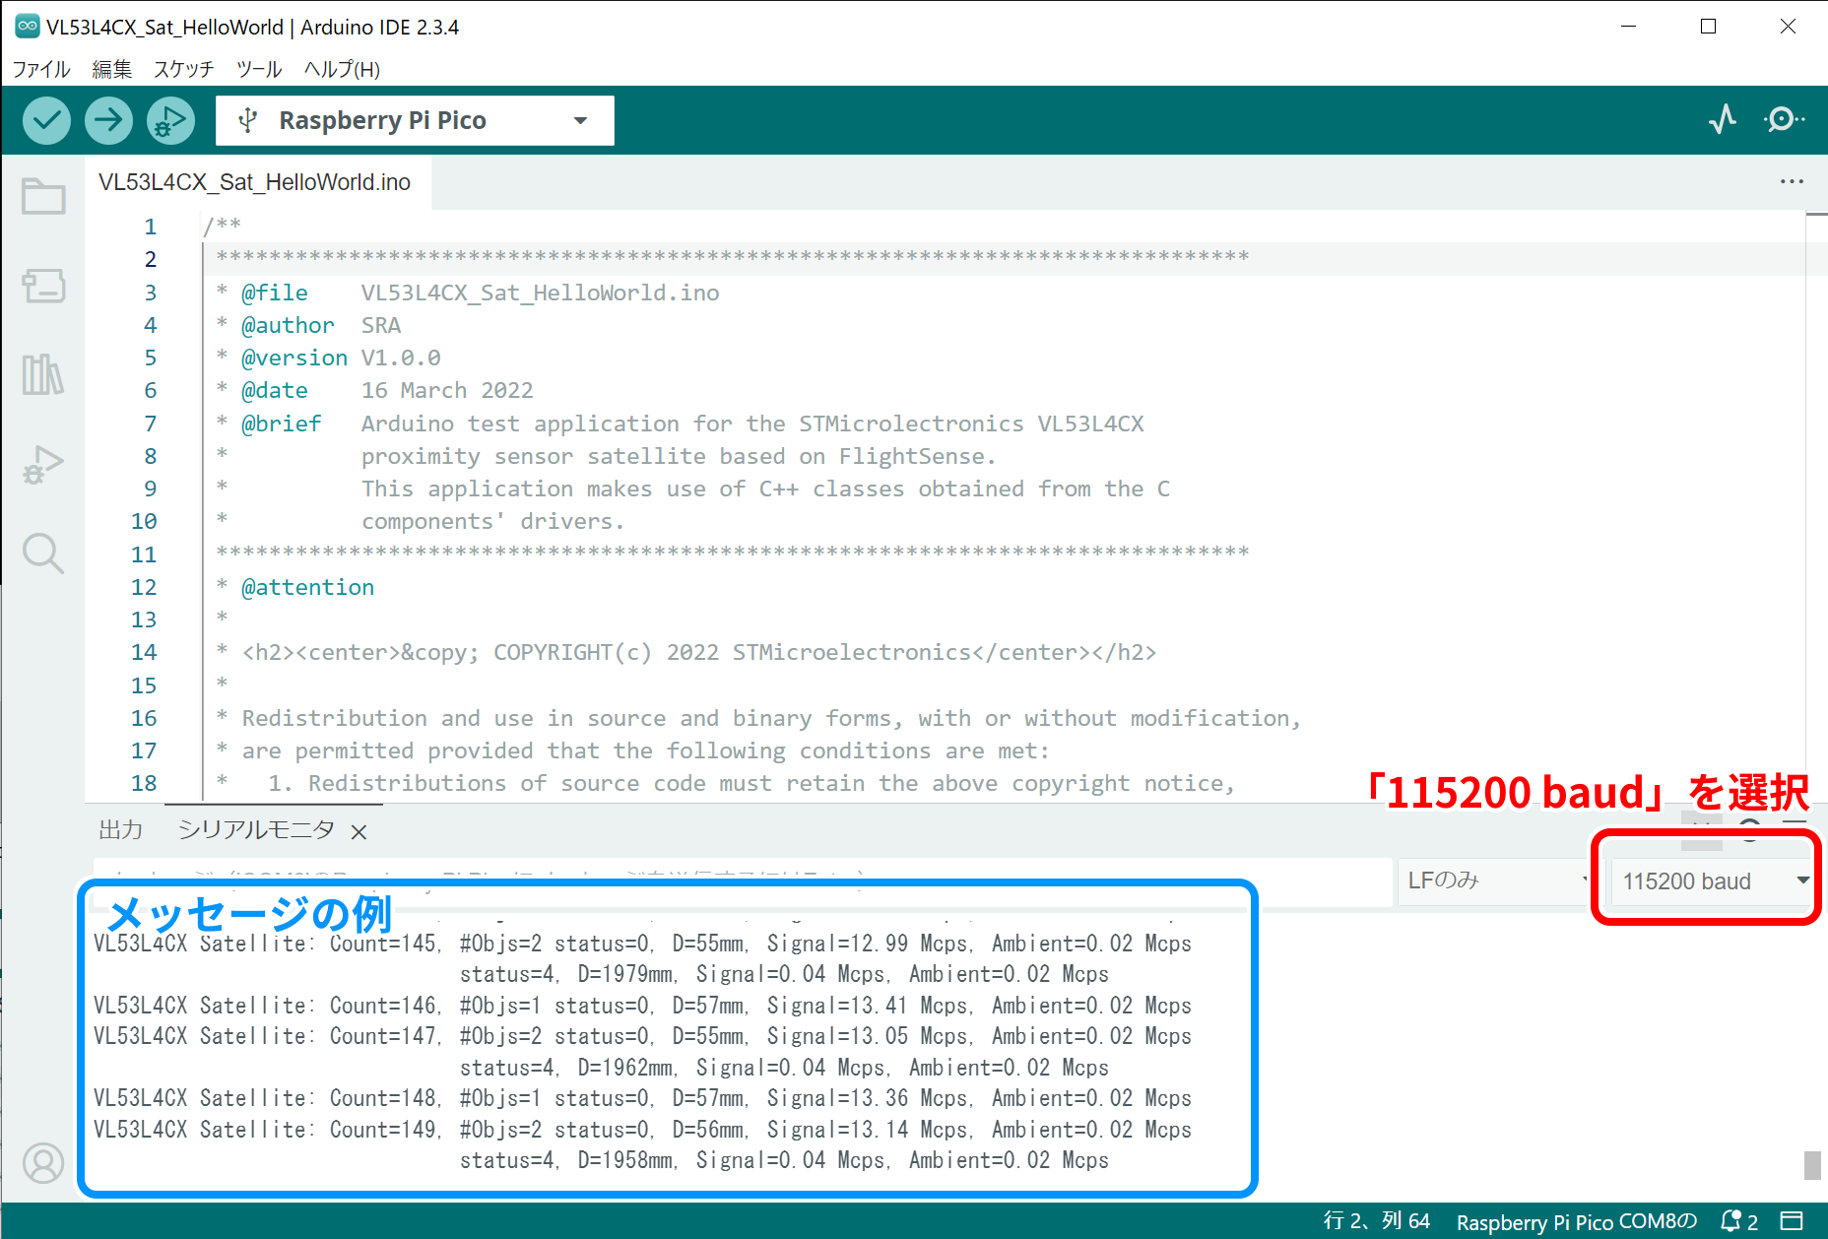Maximize the Arduino IDE window
This screenshot has width=1828, height=1239.
(x=1709, y=27)
